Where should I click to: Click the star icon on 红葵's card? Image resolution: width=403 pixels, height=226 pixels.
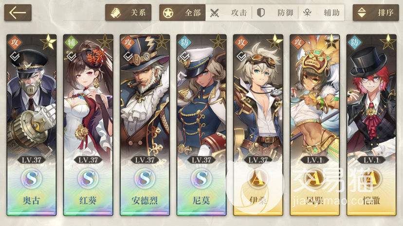click(x=105, y=42)
